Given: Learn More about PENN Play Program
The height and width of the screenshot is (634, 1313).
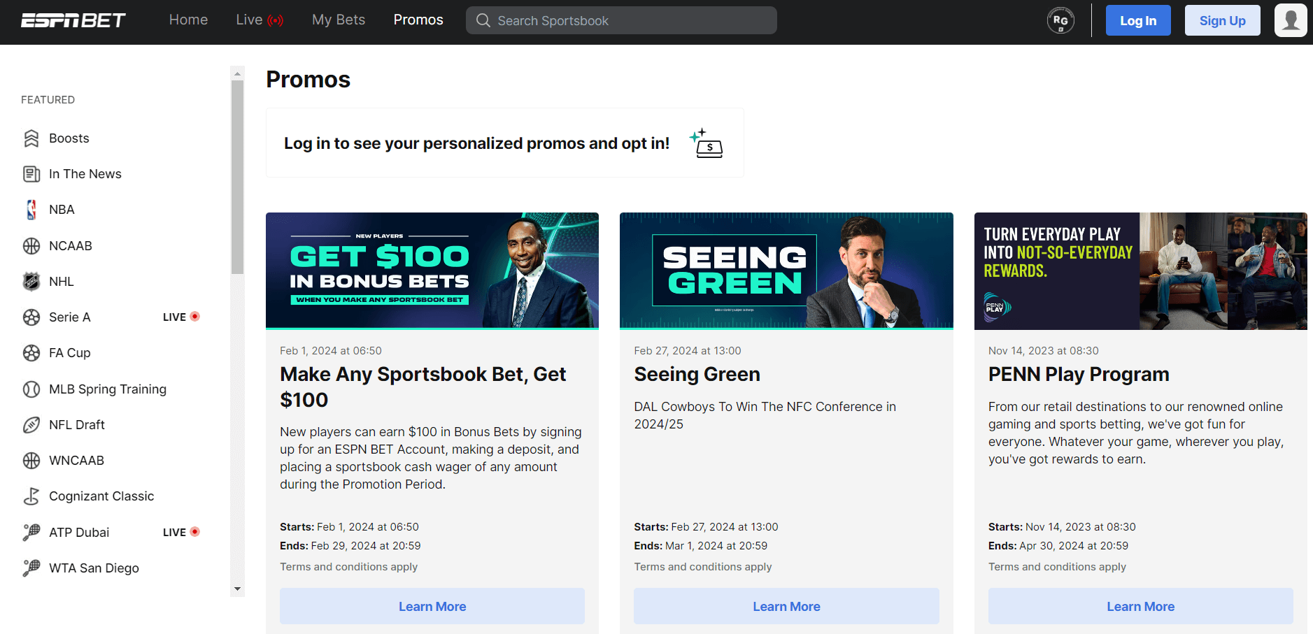Looking at the screenshot, I should 1140,606.
